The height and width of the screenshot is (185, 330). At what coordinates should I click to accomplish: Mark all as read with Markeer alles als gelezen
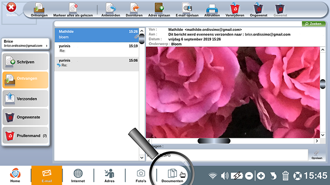73,10
